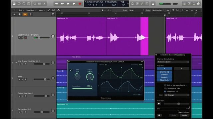Click the Tuner icon

pos(142,4)
